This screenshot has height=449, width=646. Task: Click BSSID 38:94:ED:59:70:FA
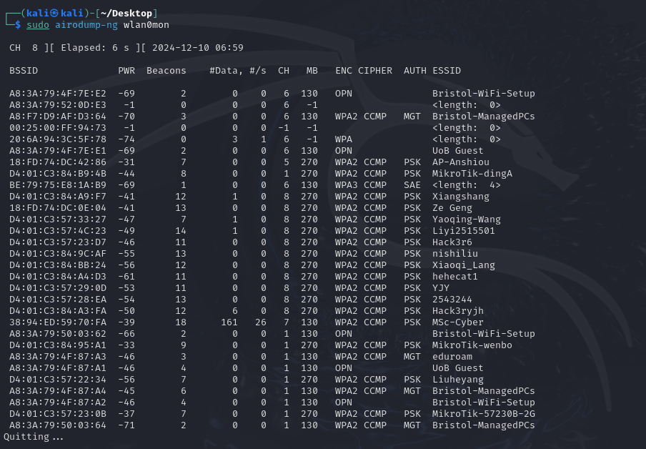tap(58, 322)
